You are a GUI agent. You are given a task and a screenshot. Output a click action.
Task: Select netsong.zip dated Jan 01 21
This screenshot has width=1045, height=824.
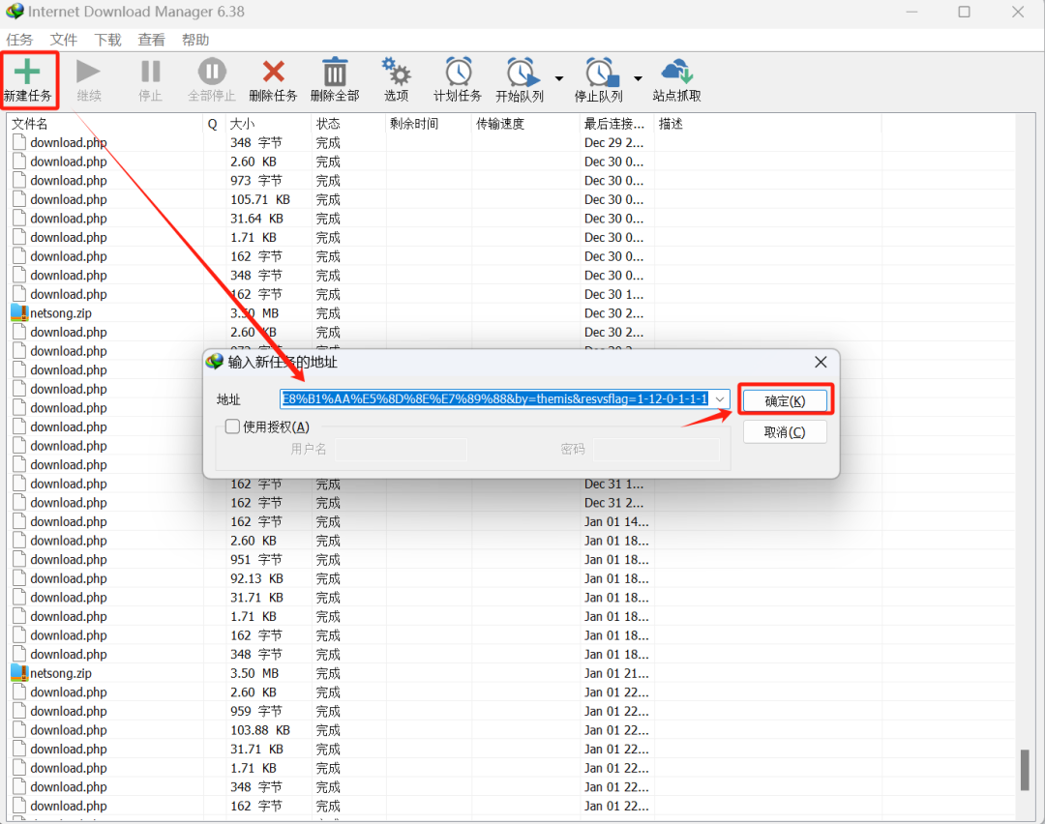coord(61,673)
